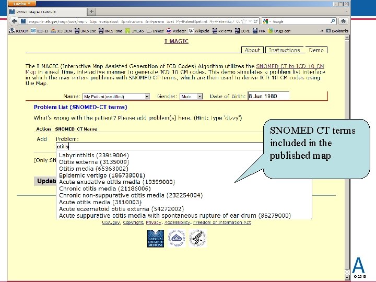376x282 pixels.
Task: Click the page scrollbar up arrow
Action: 347,38
